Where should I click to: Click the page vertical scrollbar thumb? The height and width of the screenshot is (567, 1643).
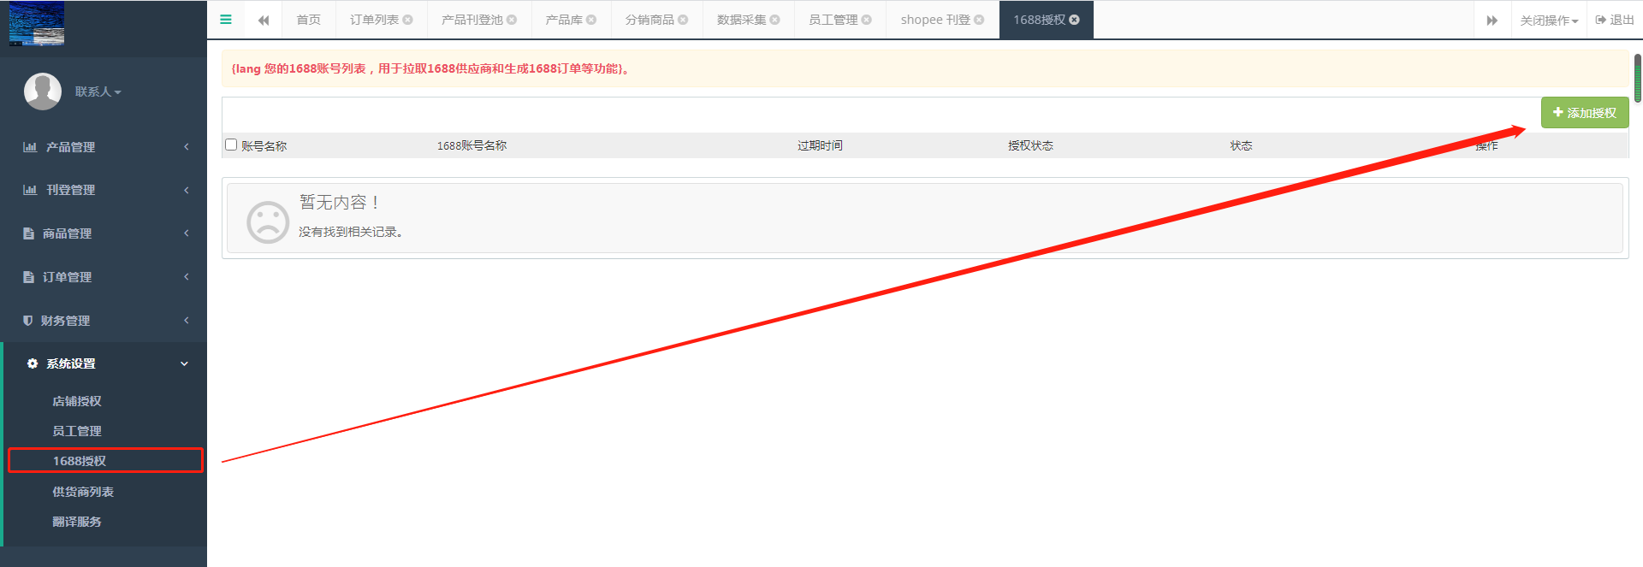tap(1638, 79)
